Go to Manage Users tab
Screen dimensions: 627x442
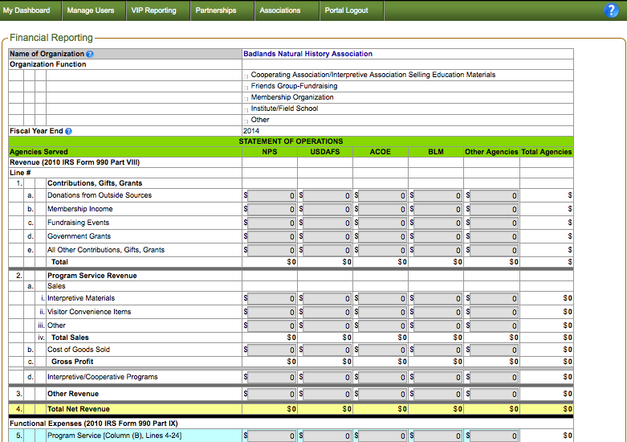(90, 10)
